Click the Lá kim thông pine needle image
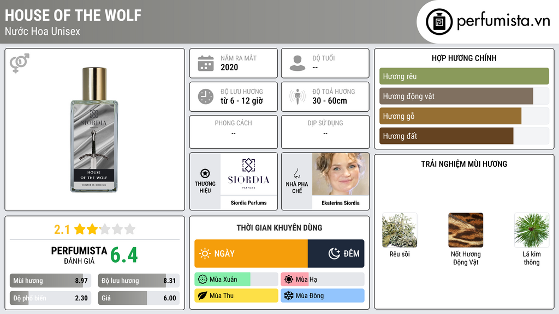 532,231
